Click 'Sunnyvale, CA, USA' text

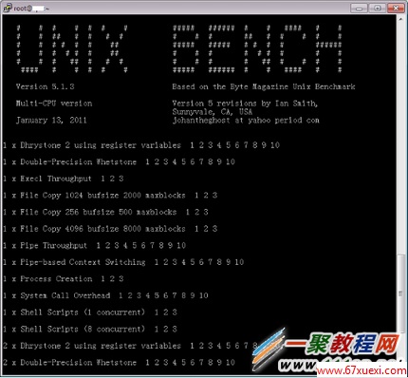[213, 112]
